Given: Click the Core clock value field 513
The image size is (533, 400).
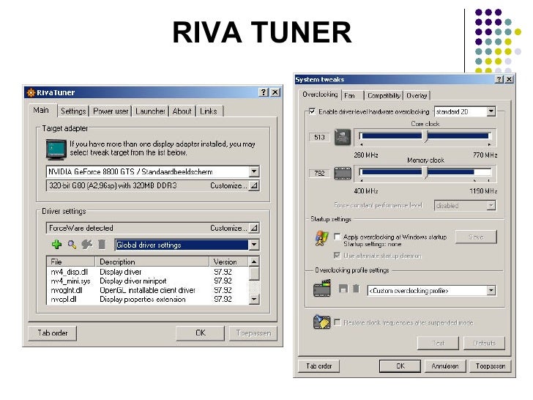Looking at the screenshot, I should click(x=319, y=138).
